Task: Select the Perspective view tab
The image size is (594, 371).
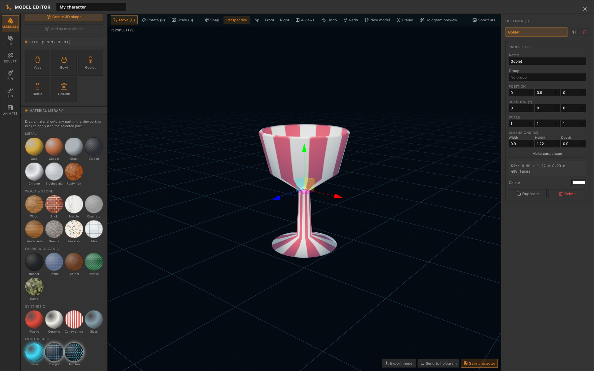Action: [x=236, y=20]
